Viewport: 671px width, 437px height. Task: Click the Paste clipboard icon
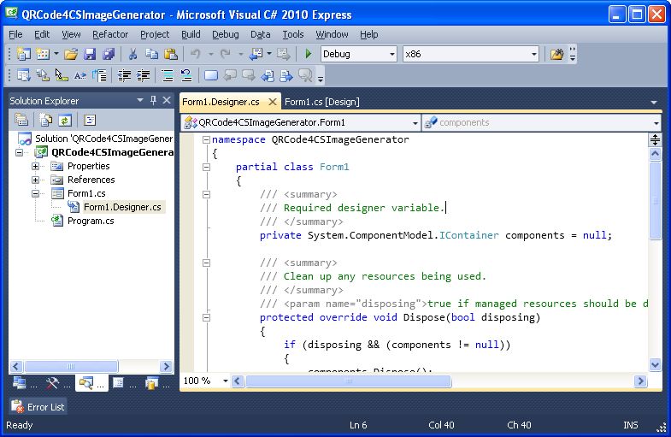[x=170, y=54]
